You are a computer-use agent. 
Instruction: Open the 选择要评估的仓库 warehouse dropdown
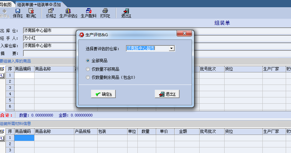click(171, 48)
